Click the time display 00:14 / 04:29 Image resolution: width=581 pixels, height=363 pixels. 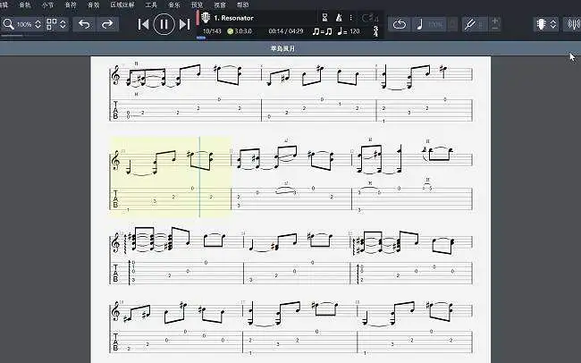click(286, 31)
